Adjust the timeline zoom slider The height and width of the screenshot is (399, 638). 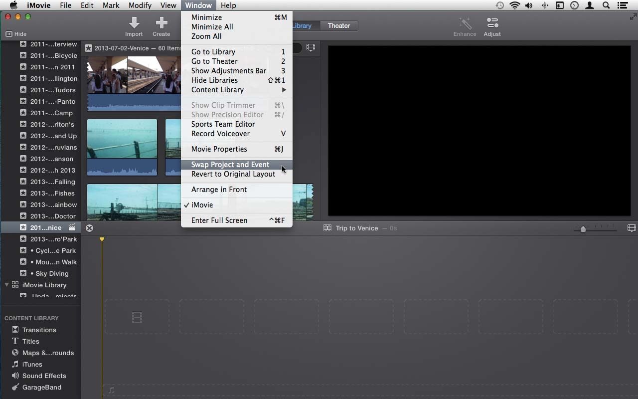(x=583, y=229)
